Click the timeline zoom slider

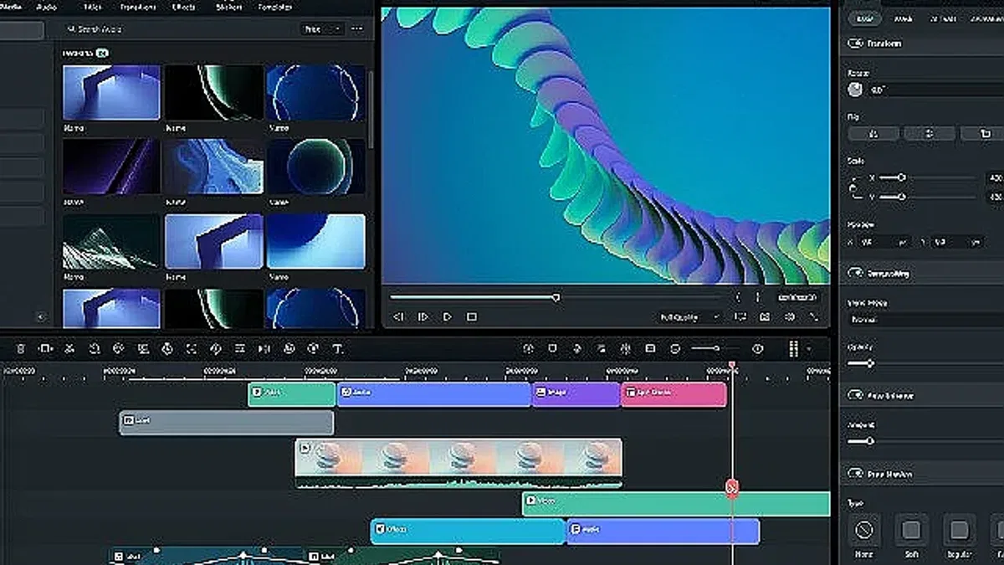(716, 348)
